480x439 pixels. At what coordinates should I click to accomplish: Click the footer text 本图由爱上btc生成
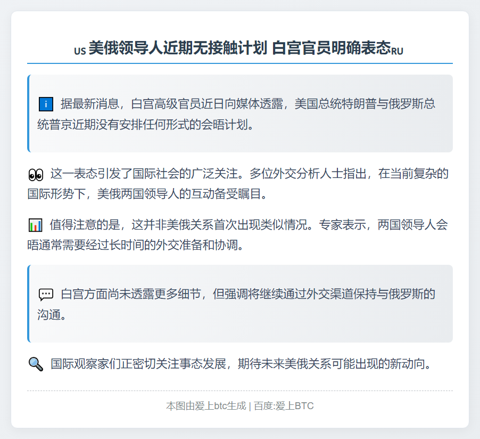(x=206, y=406)
